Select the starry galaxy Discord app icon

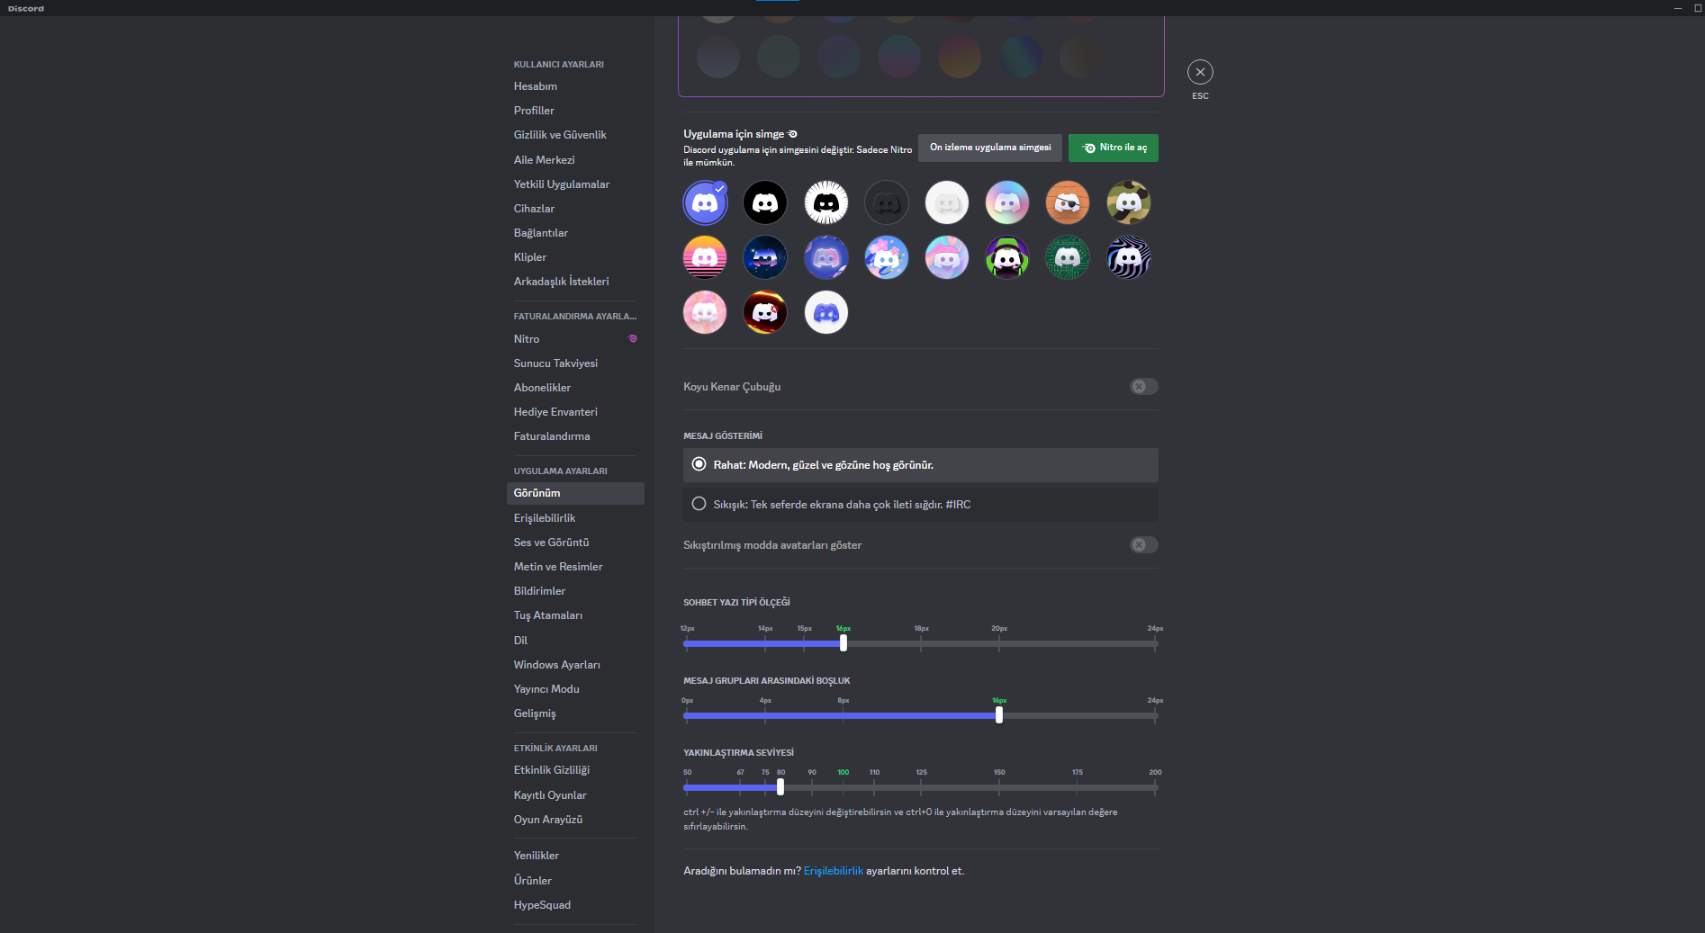[765, 258]
